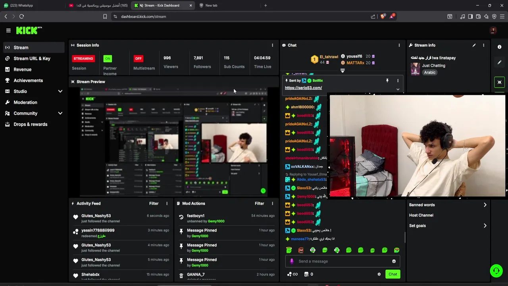Select the last heart-eyes emote

(396, 250)
